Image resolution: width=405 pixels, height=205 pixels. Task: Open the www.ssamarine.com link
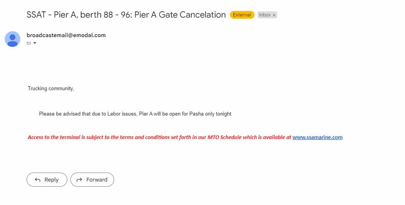(317, 137)
